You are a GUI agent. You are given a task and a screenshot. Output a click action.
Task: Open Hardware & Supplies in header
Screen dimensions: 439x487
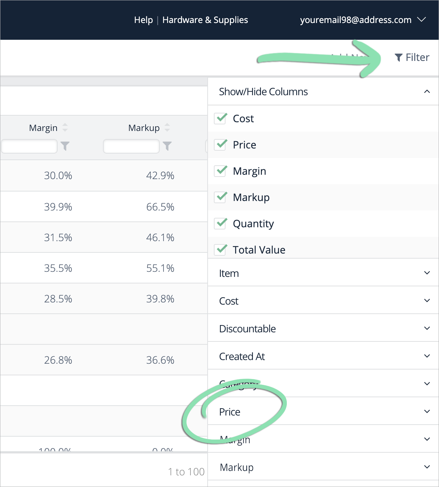click(x=205, y=20)
